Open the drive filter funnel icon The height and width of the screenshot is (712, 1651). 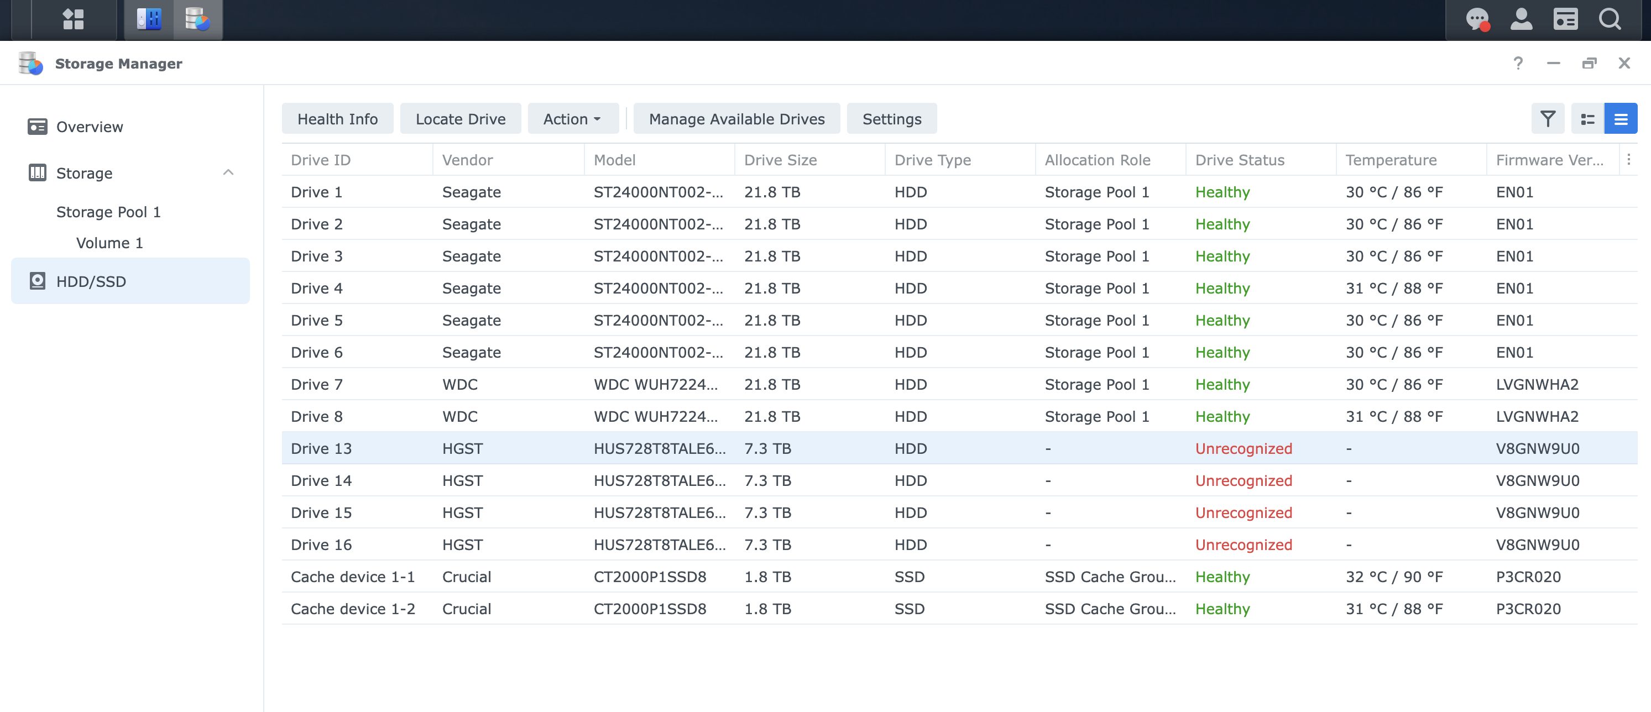[x=1548, y=119]
